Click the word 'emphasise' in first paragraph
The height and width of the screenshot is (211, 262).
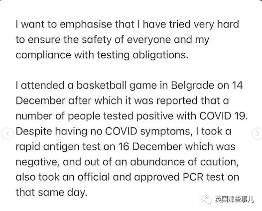coord(86,25)
